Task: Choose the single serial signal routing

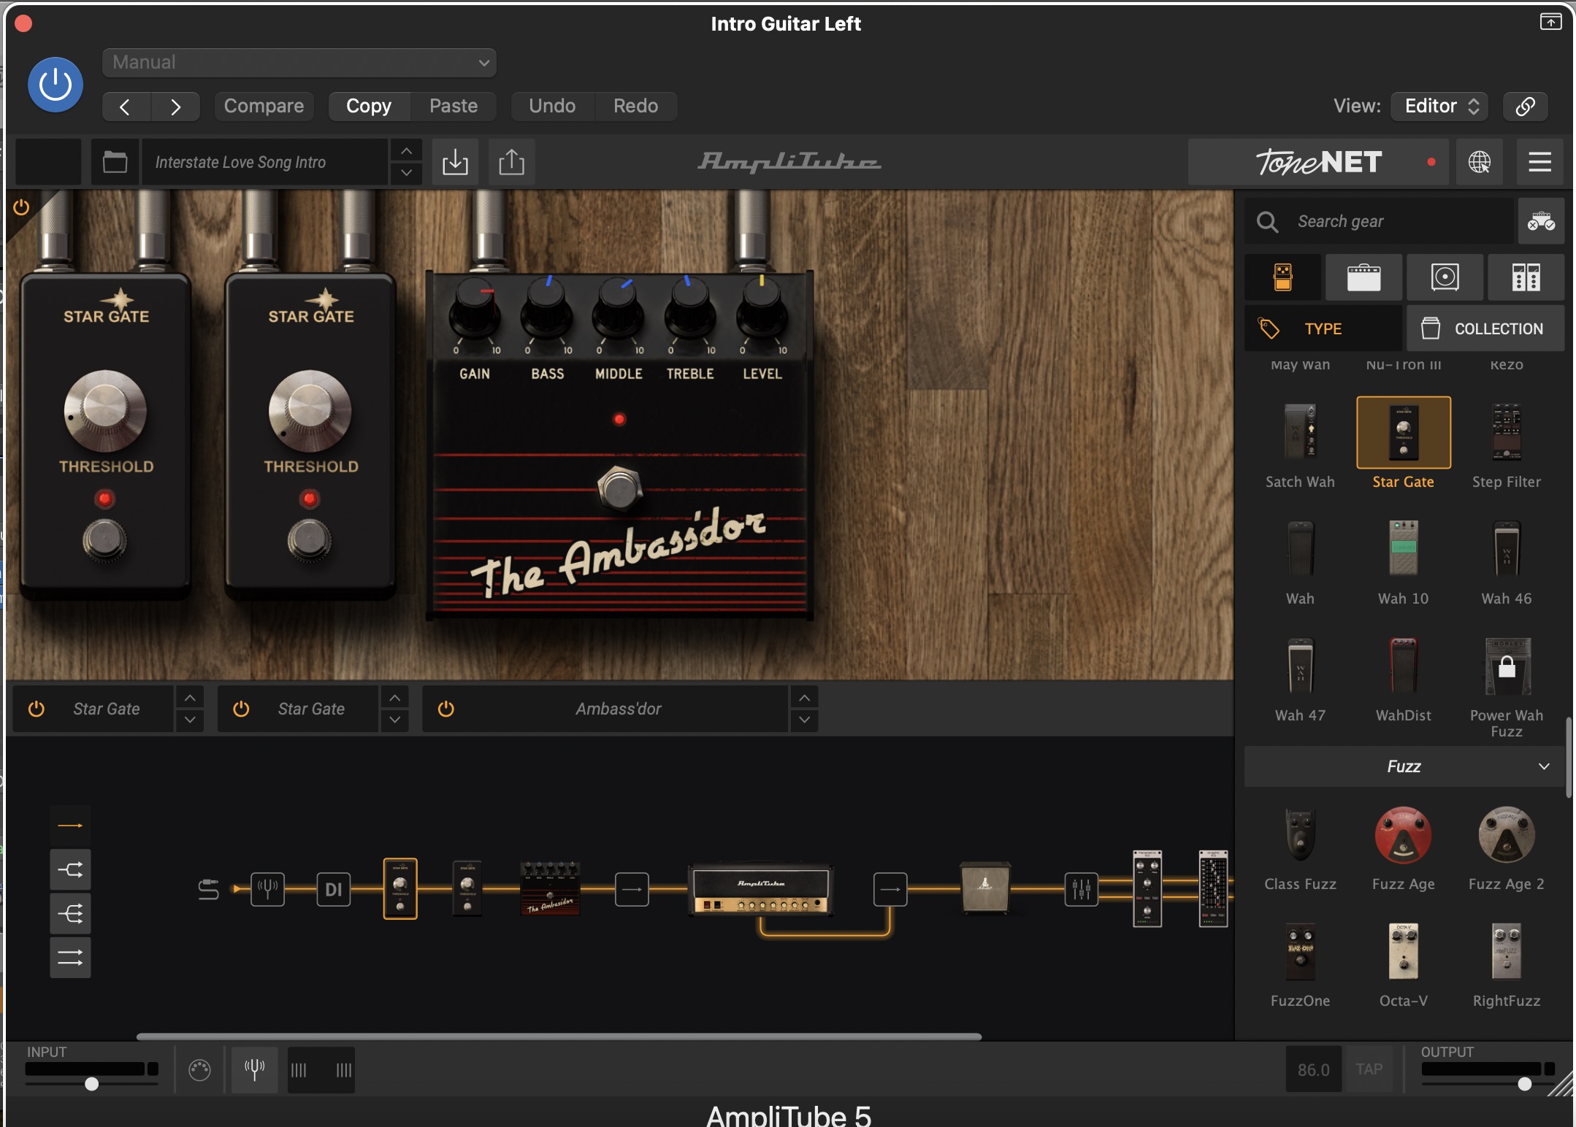Action: click(x=70, y=826)
